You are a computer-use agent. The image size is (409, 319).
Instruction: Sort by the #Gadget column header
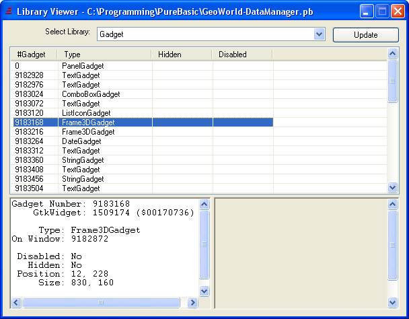click(34, 55)
